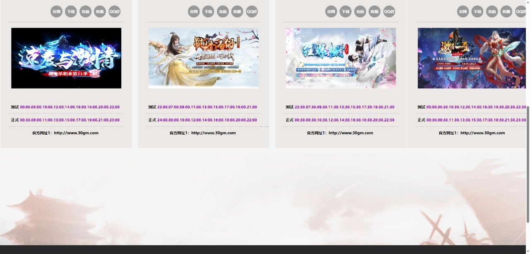
Task: Open QQ群 on the second game card
Action: coord(252,12)
